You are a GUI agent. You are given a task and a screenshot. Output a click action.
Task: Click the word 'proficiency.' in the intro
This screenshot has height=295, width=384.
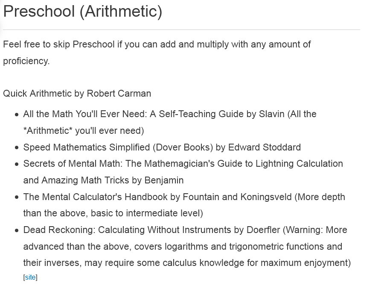click(26, 61)
